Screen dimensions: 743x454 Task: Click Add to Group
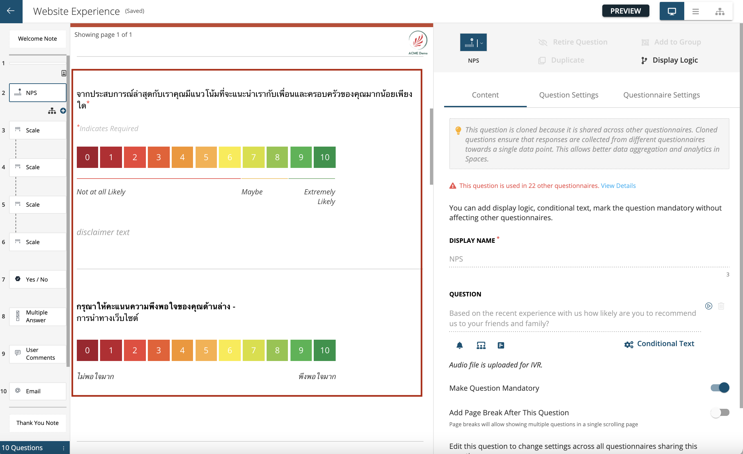(671, 42)
